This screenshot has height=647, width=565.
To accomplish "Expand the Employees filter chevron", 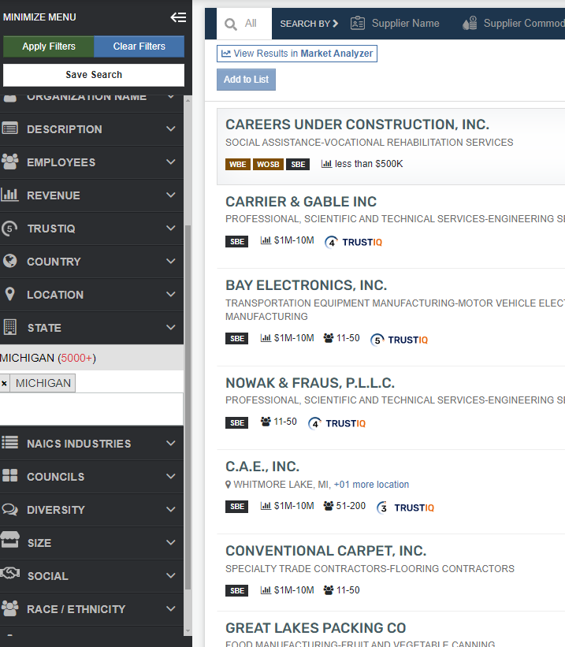I will point(171,162).
